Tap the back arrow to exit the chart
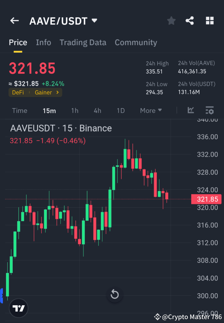Screen dimensions: 224x323 (x=14, y=20)
